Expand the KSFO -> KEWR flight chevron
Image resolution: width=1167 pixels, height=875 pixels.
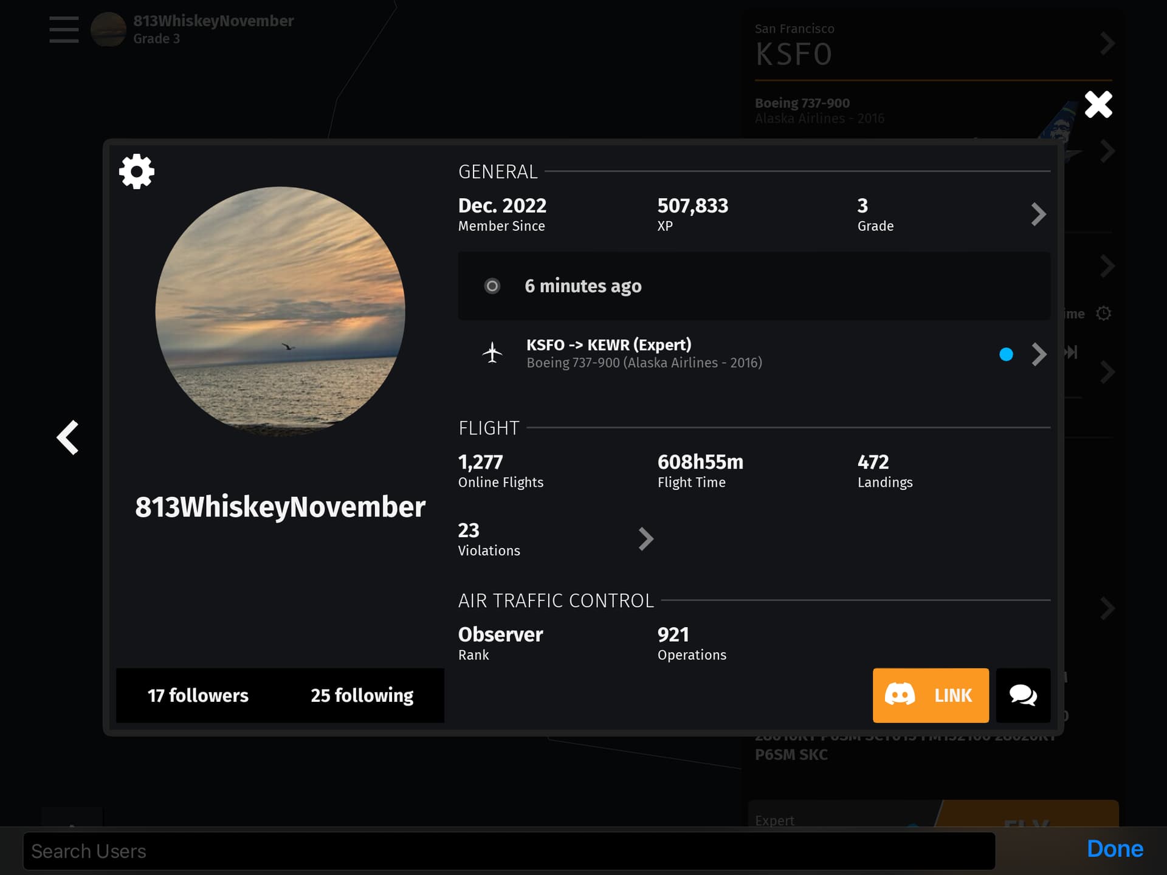pos(1039,354)
